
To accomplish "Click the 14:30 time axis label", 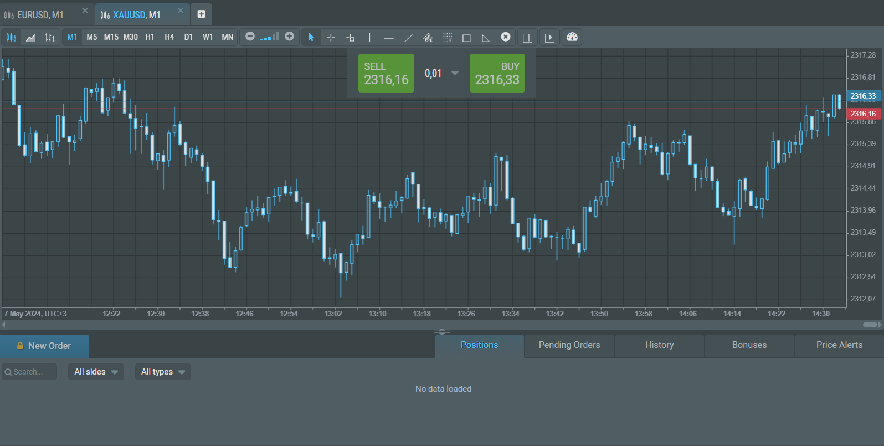I will point(821,314).
